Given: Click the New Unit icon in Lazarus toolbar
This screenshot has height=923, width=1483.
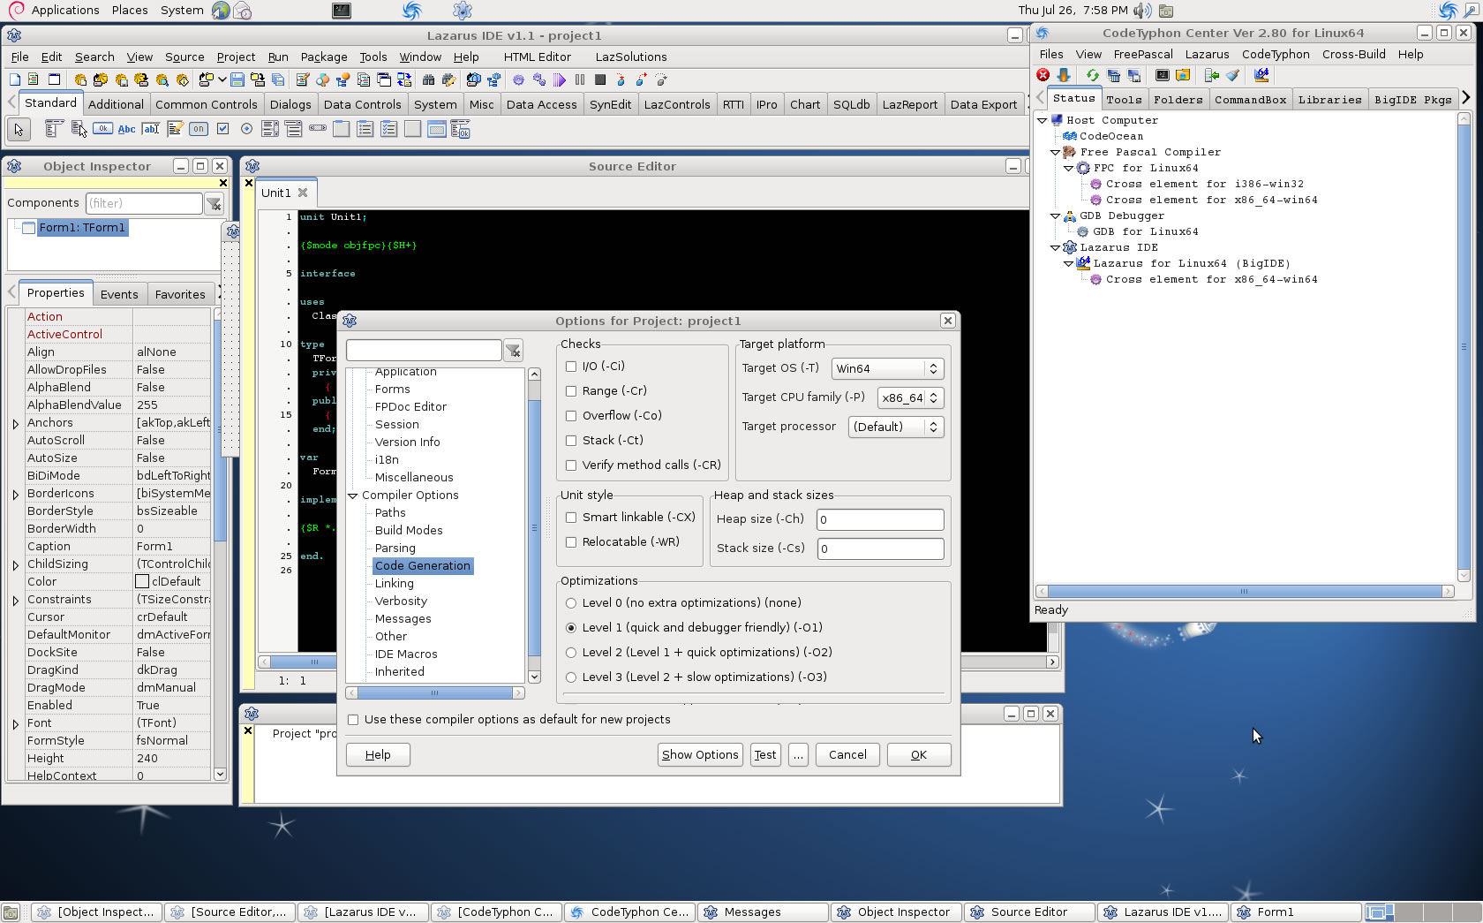Looking at the screenshot, I should click(34, 79).
